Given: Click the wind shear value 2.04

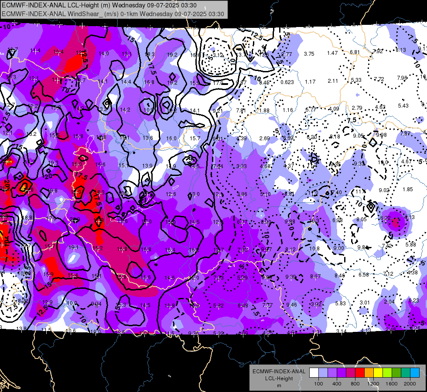Looking at the screenshot, I should [389, 302].
